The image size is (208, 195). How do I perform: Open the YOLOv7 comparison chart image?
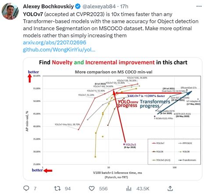113,119
